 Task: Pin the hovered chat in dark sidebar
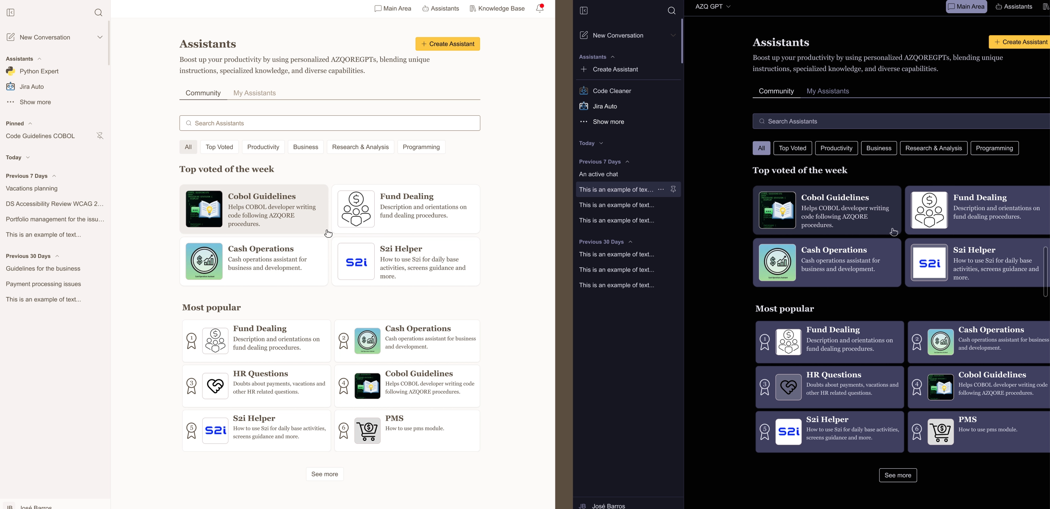point(673,189)
